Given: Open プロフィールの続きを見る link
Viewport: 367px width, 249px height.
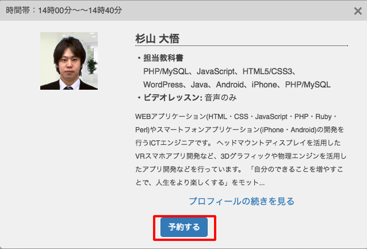Looking at the screenshot, I should 242,201.
